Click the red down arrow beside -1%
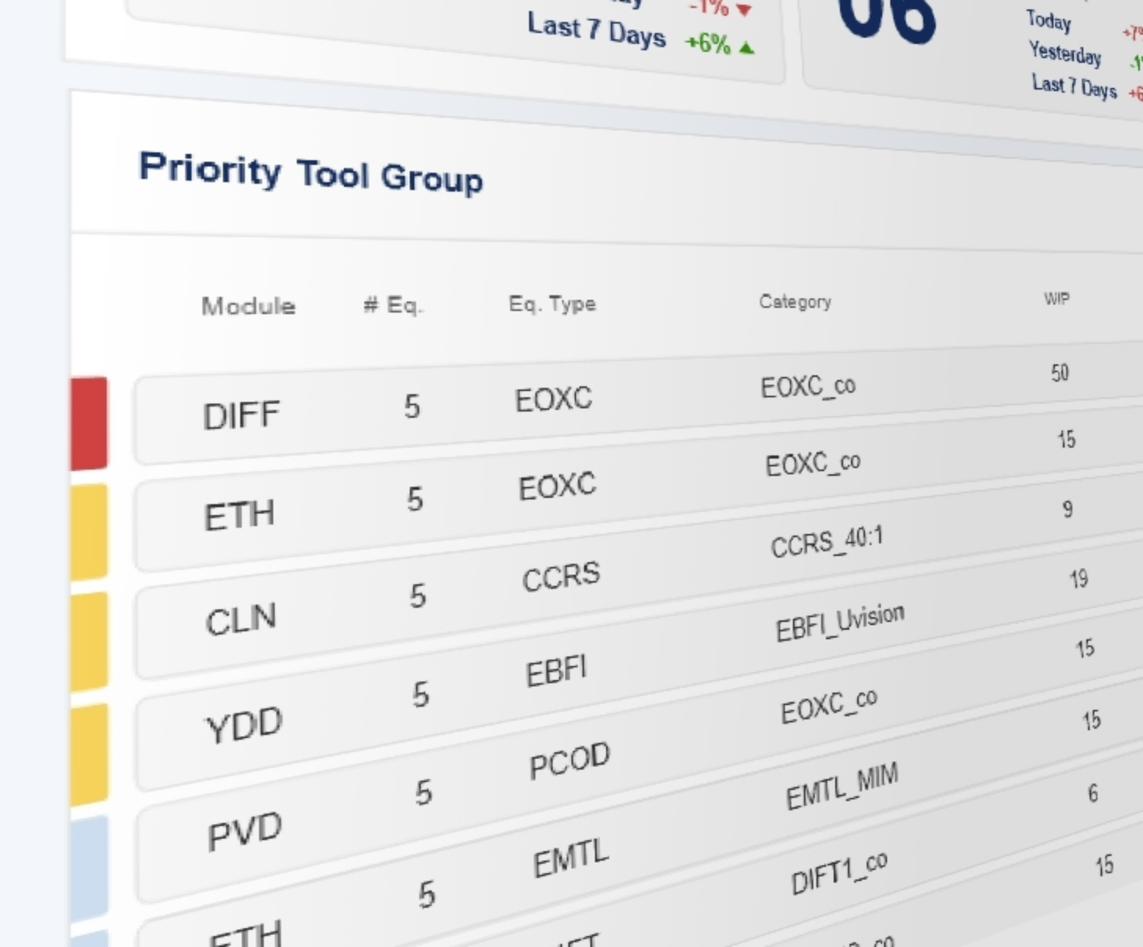Screen dimensions: 1143x947 click(743, 9)
